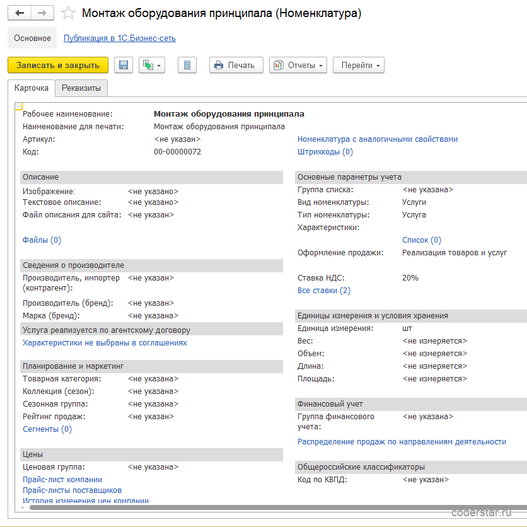527x527 pixels.
Task: Click Характеристики не выбраны в соглашениях link
Action: coord(105,343)
